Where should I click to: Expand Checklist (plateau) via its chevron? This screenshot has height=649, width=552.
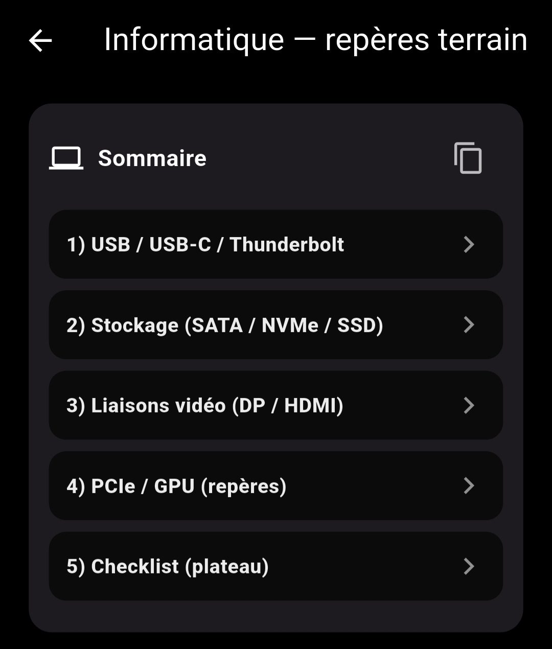point(469,566)
